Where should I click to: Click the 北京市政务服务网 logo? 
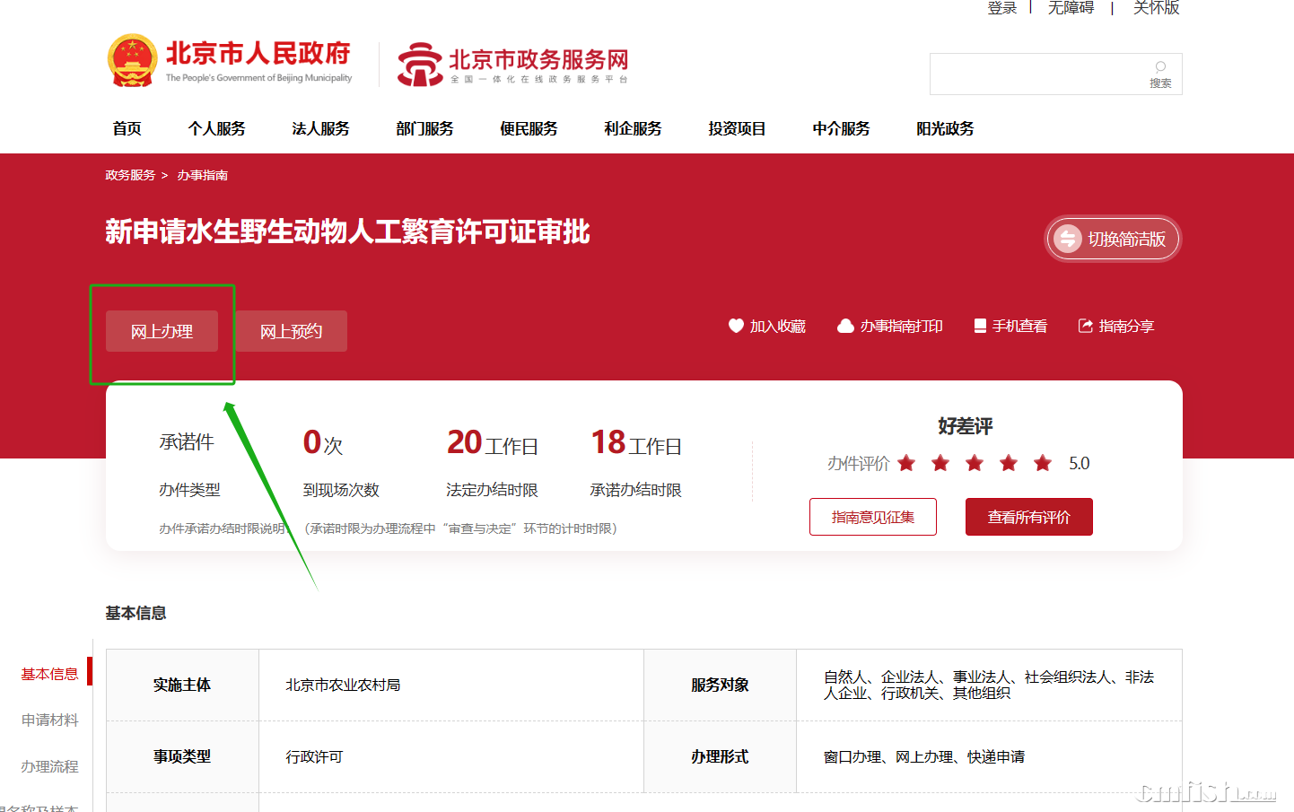512,64
